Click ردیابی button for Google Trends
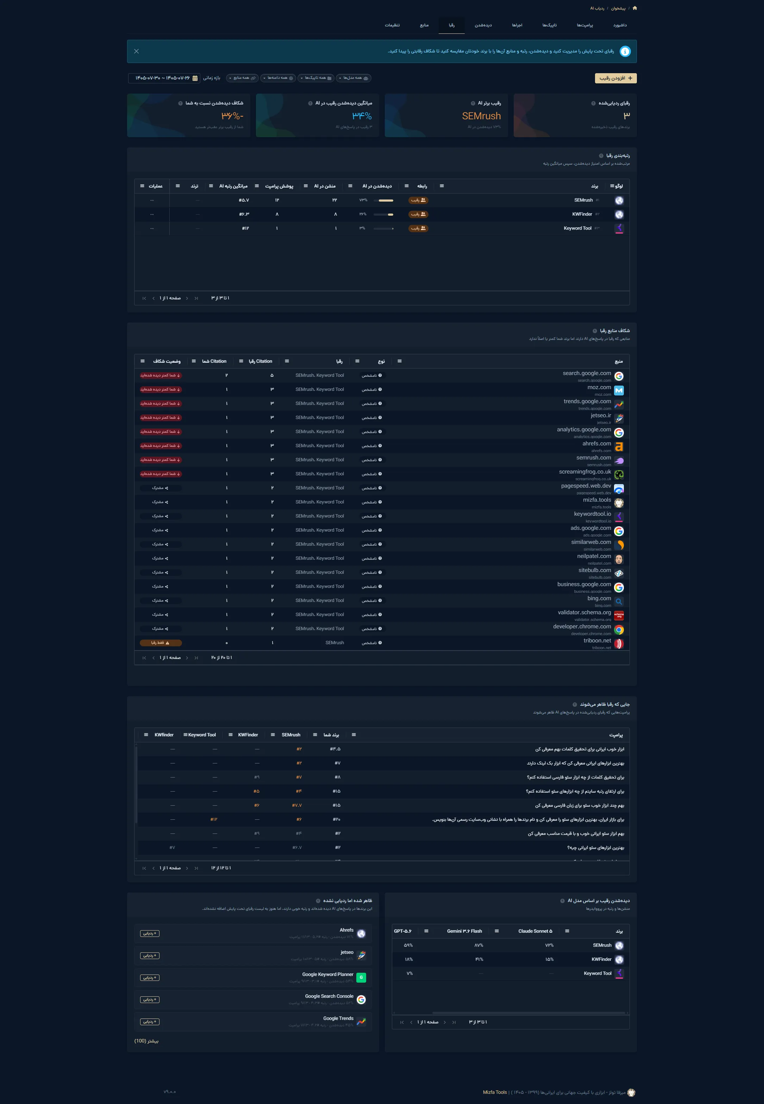Image resolution: width=764 pixels, height=1104 pixels. tap(150, 1022)
